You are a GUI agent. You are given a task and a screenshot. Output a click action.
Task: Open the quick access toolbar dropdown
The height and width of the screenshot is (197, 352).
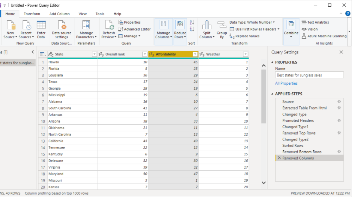[5, 5]
